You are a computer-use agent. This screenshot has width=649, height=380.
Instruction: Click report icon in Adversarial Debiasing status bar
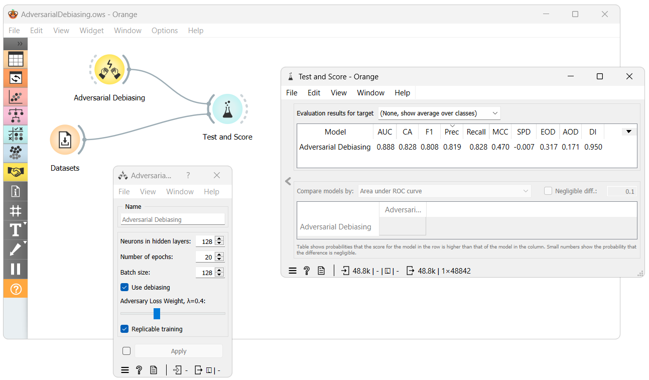pos(154,370)
